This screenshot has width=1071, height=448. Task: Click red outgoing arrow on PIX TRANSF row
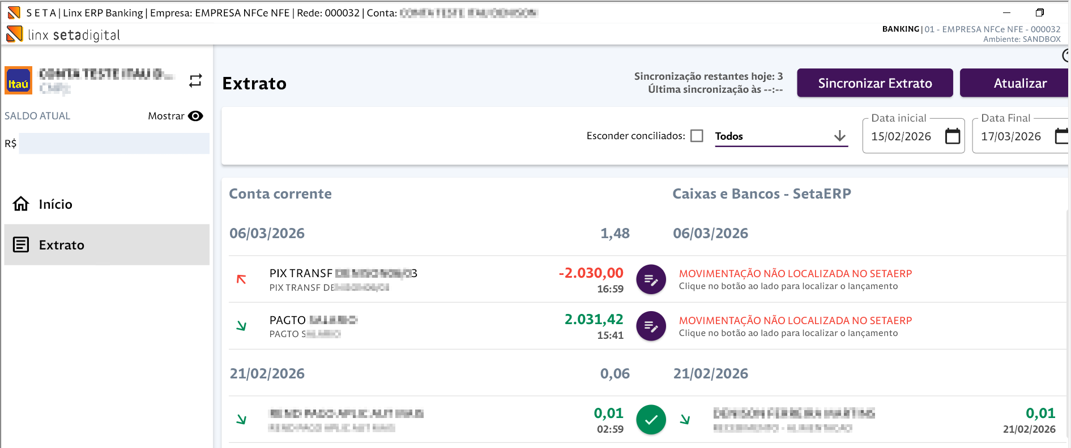click(x=241, y=279)
